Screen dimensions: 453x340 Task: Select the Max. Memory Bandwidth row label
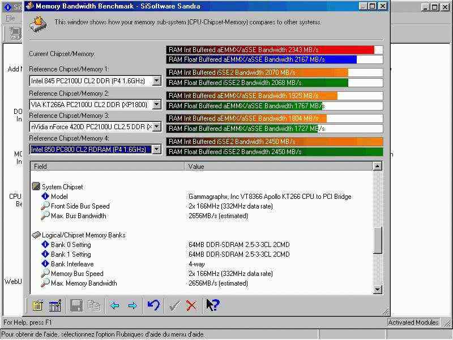[x=84, y=283]
